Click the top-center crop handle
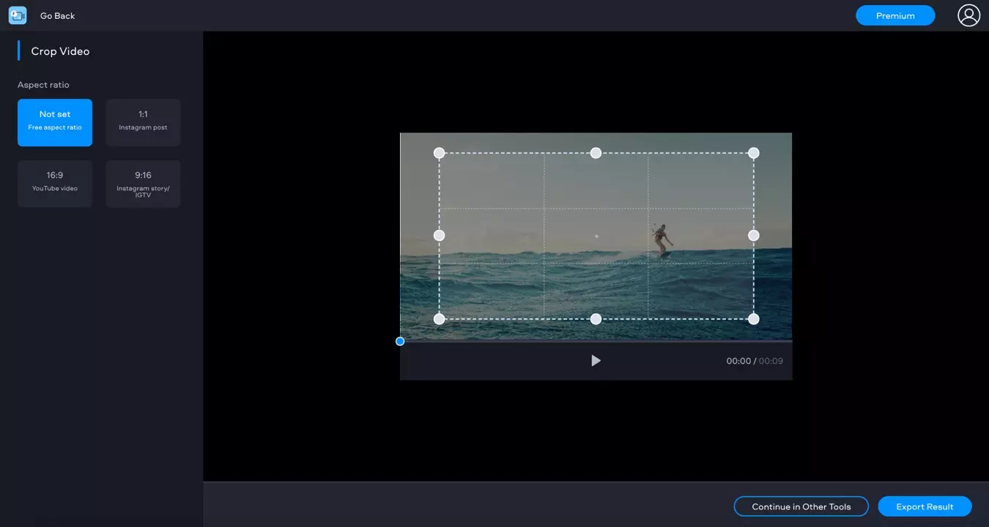The height and width of the screenshot is (527, 989). (596, 153)
